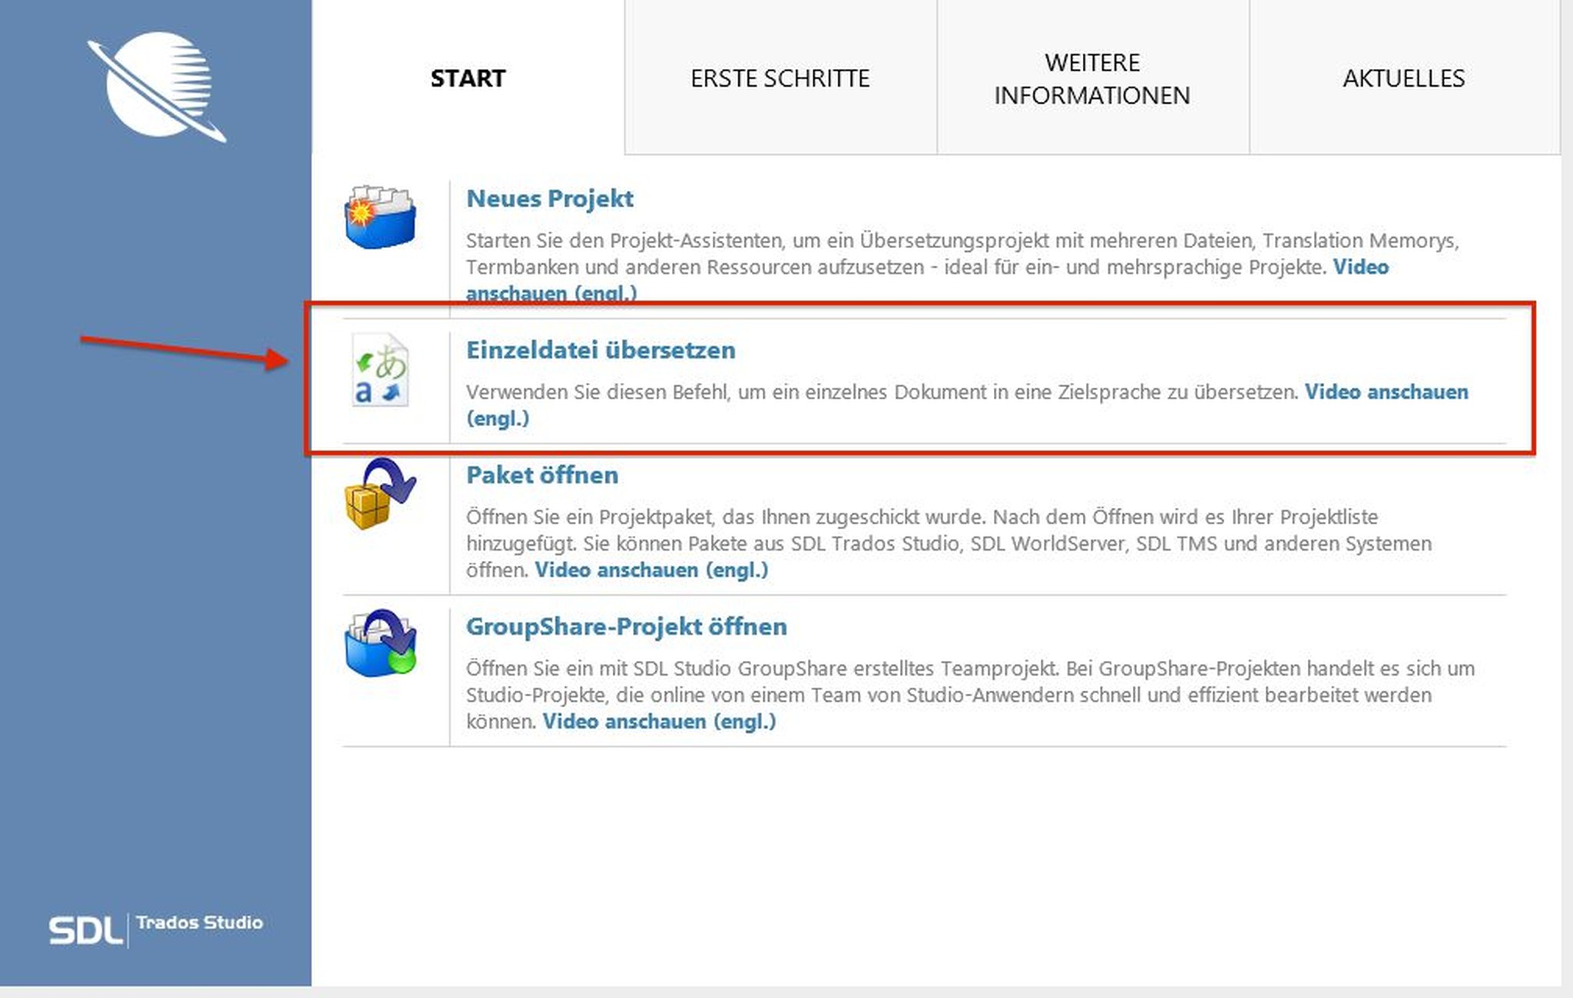Click the Einzeldatei übersetzen heading
The width and height of the screenshot is (1573, 998).
pos(600,350)
